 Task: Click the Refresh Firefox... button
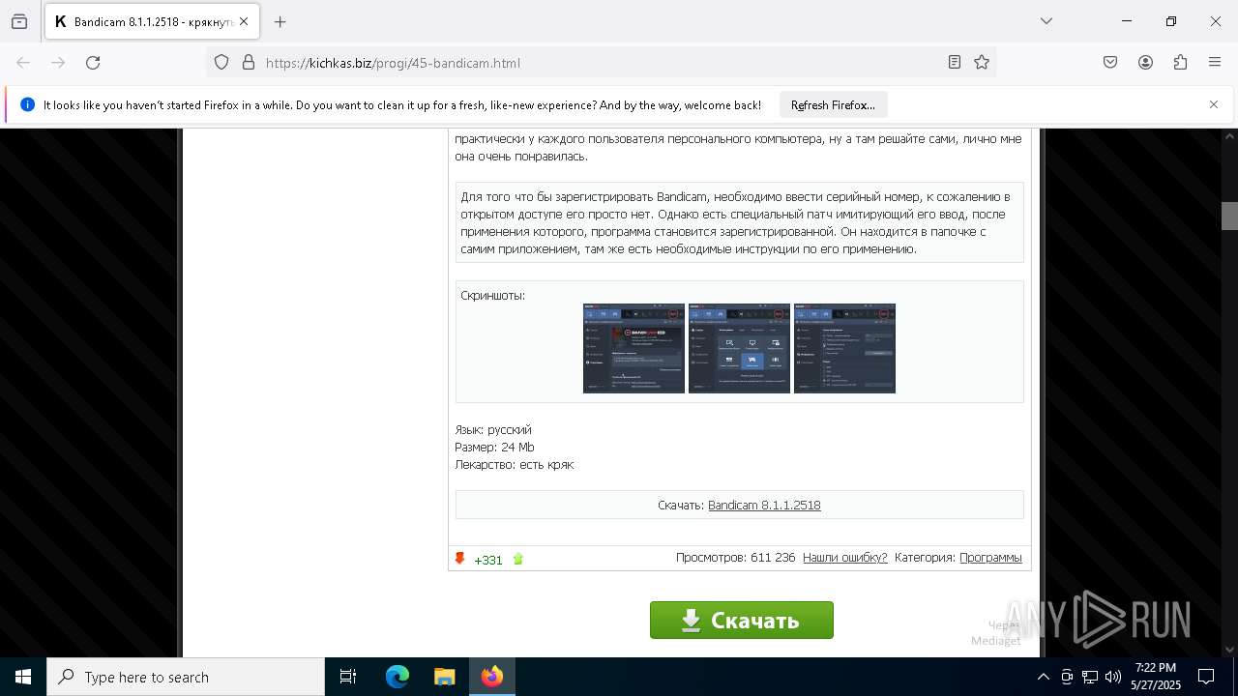[x=833, y=104]
